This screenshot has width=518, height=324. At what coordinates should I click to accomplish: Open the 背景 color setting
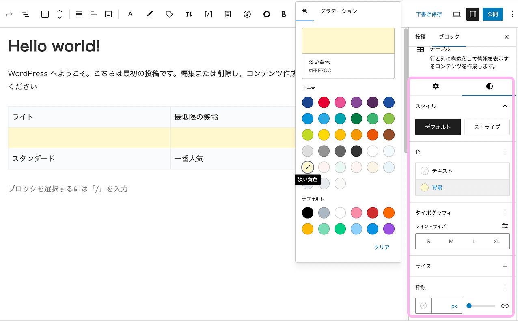tap(462, 188)
